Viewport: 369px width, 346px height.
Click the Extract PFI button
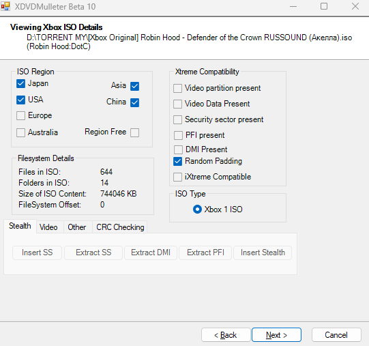205,253
